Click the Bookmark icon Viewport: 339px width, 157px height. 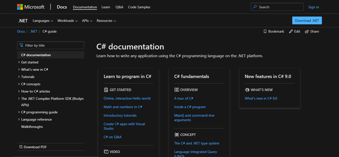click(x=265, y=31)
